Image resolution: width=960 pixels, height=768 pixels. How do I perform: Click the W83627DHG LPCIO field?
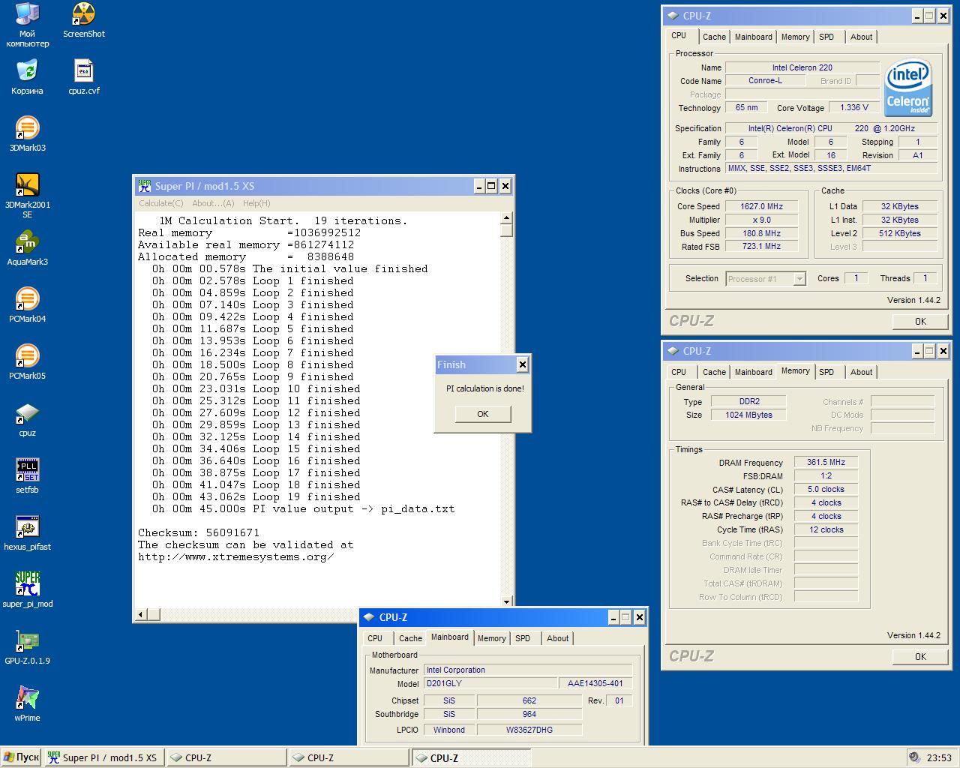(529, 730)
